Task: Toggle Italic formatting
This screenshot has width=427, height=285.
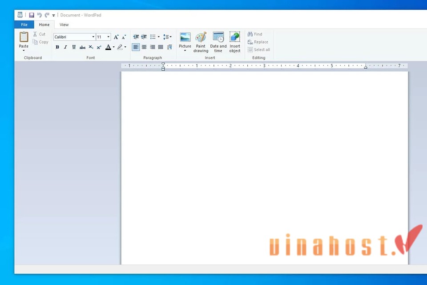Action: (65, 47)
